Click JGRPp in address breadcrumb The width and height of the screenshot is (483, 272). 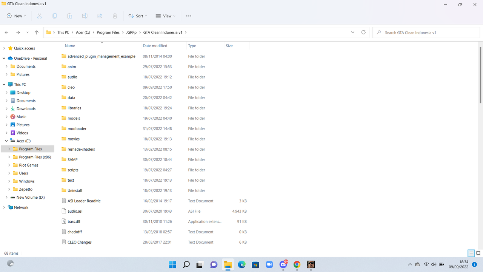(131, 32)
